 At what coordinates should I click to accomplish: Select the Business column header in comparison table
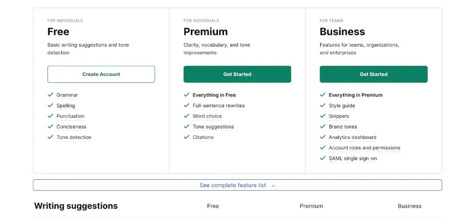[x=409, y=206]
